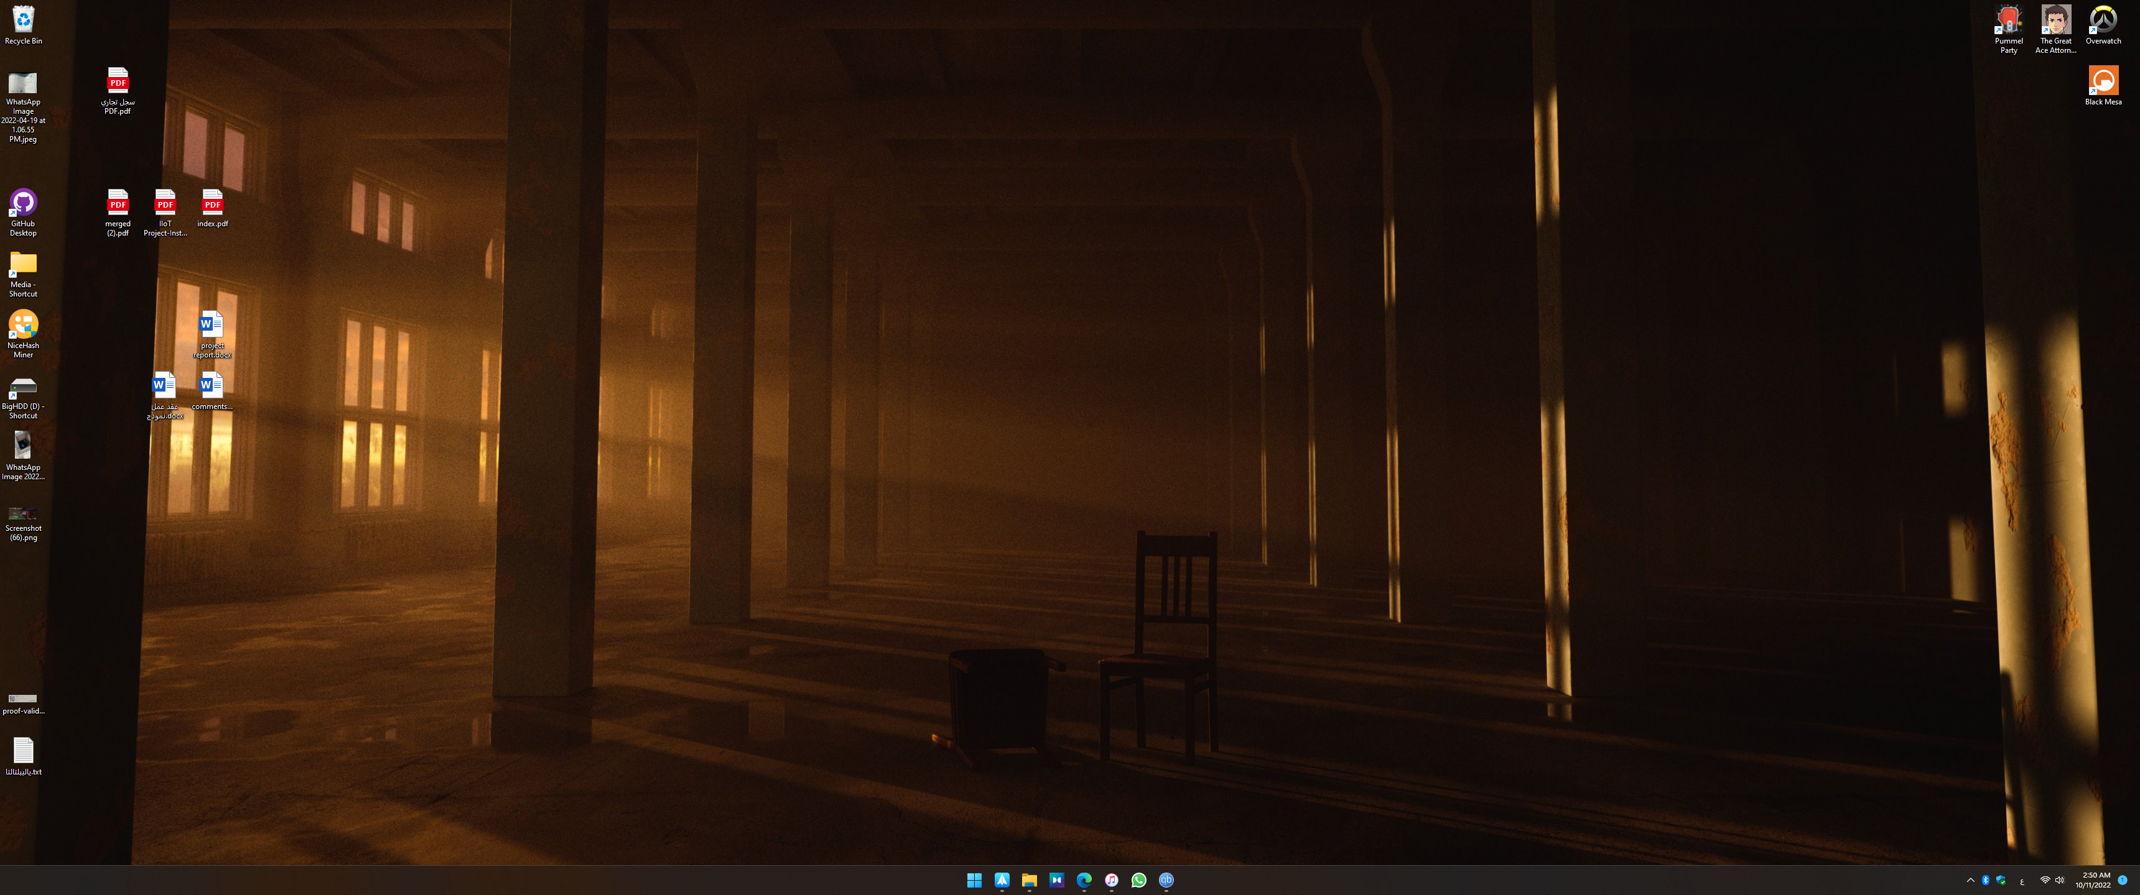Open WhatsApp from the taskbar
Image resolution: width=2140 pixels, height=895 pixels.
pyautogui.click(x=1139, y=880)
